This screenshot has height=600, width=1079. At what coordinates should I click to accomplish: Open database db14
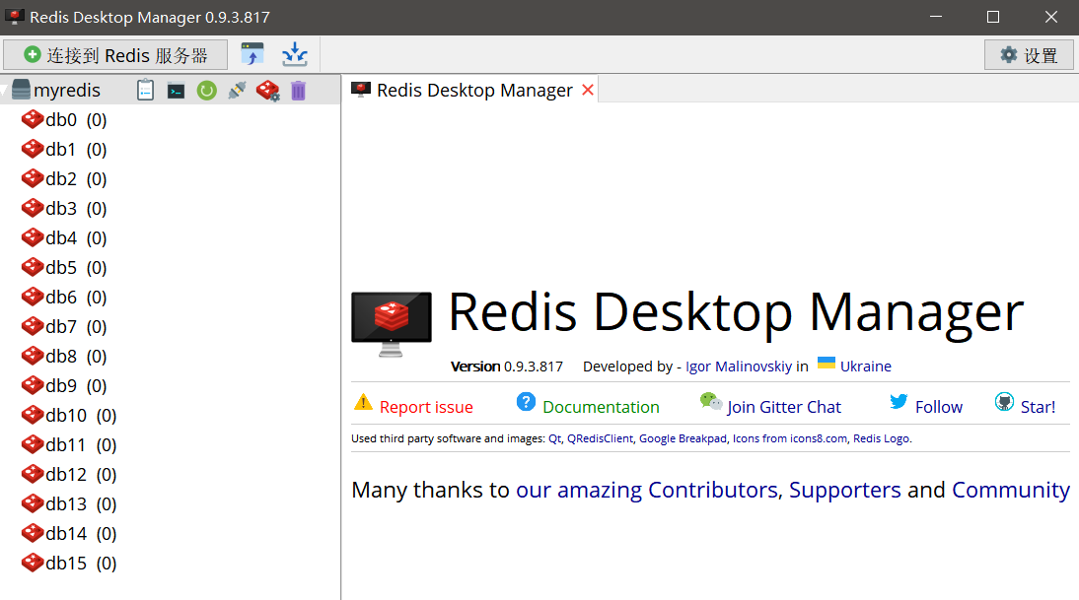pos(69,533)
